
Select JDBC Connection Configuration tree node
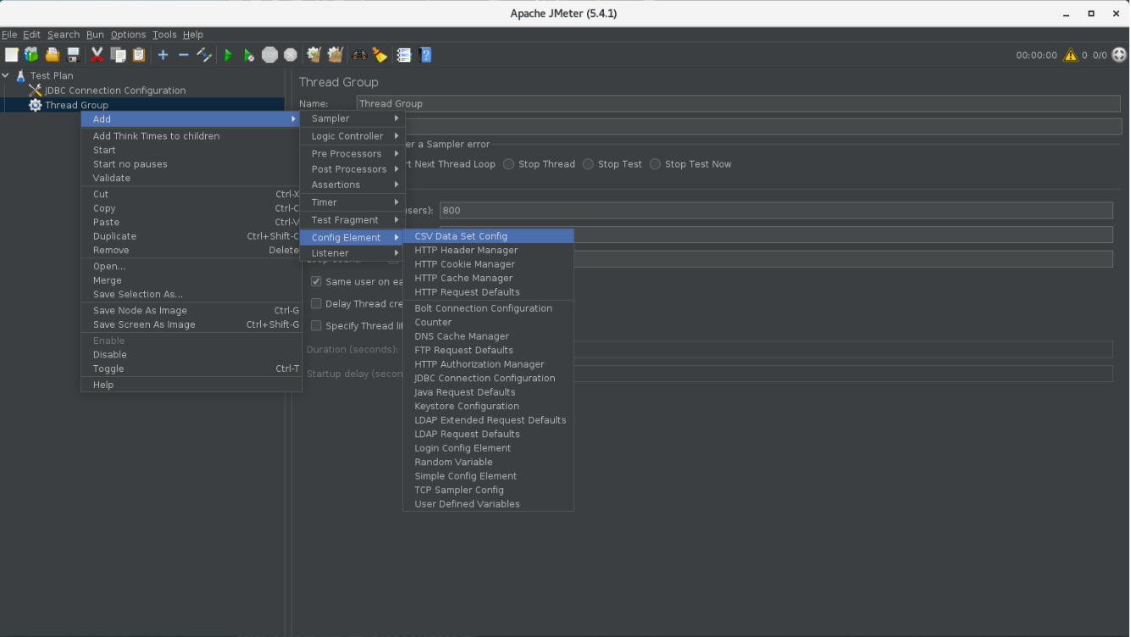(x=115, y=91)
